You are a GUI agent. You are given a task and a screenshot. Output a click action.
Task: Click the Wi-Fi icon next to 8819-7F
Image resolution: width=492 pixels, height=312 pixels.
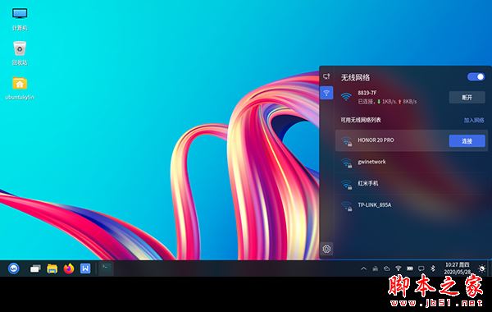[346, 97]
